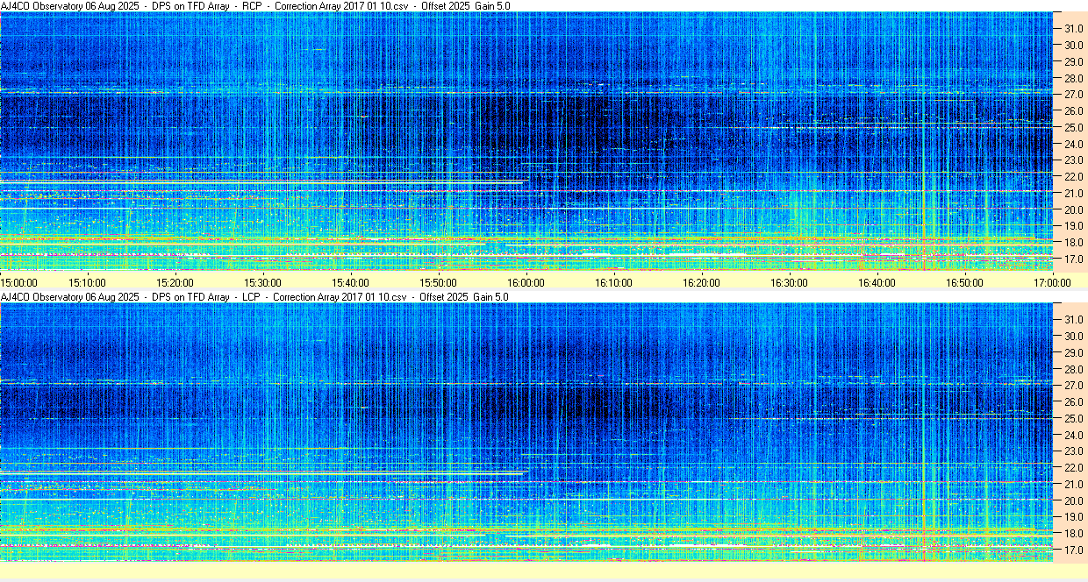
Task: Click the 22.0 frequency label in RCP panel
Action: (x=1073, y=176)
